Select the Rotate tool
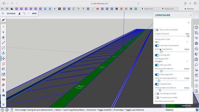This screenshot has width=199, height=112. click(x=3, y=64)
